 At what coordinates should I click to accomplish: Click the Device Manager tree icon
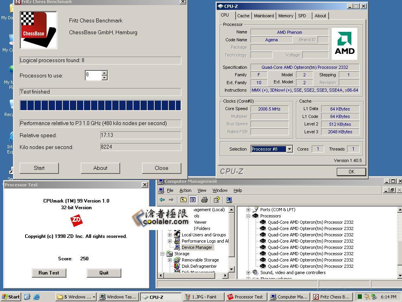point(177,247)
